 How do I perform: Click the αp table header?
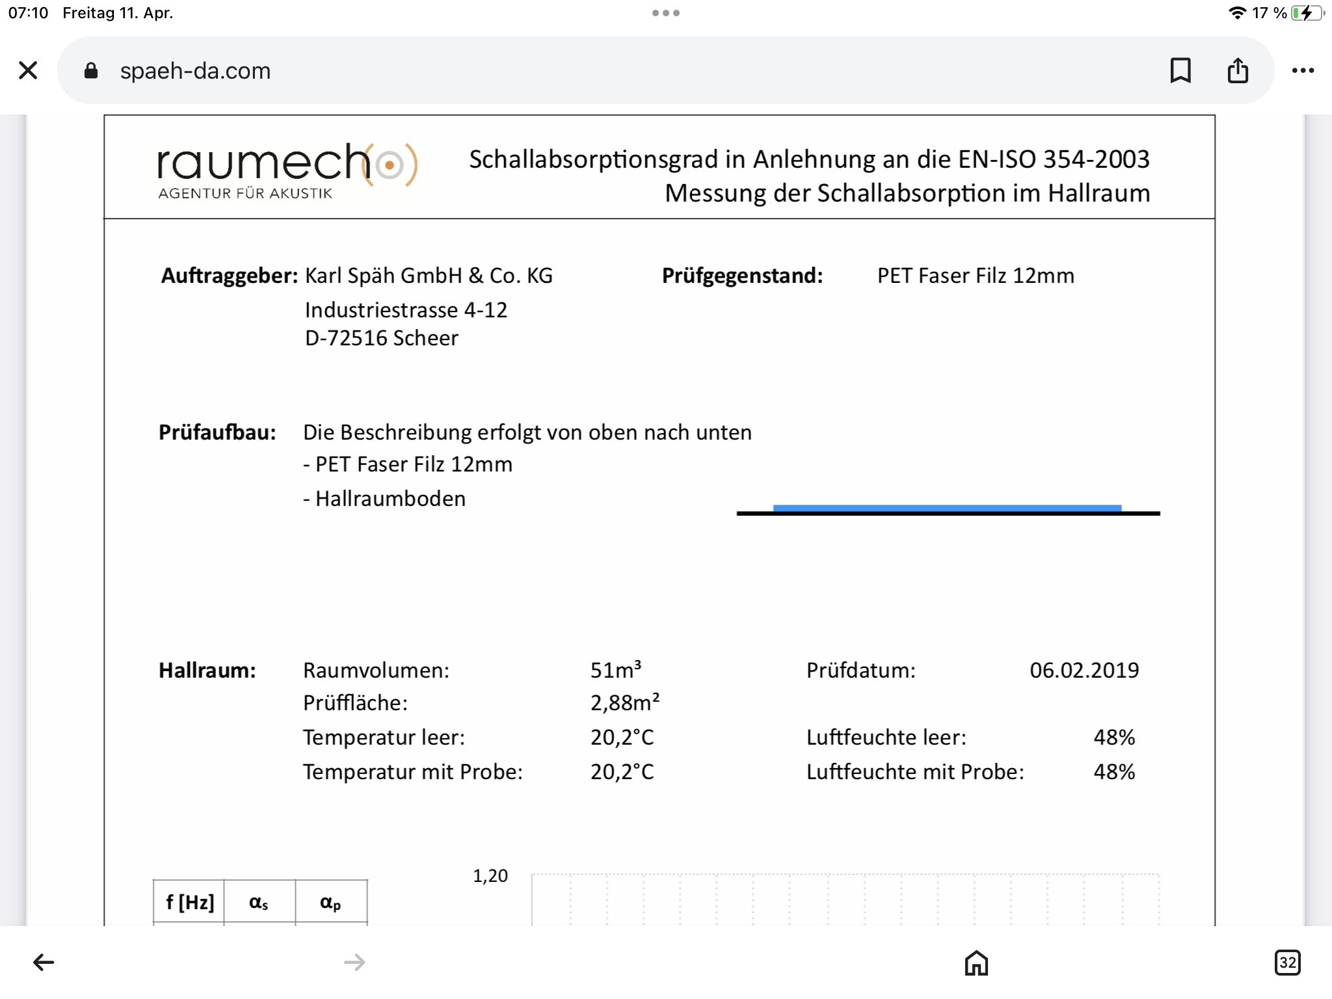[331, 903]
